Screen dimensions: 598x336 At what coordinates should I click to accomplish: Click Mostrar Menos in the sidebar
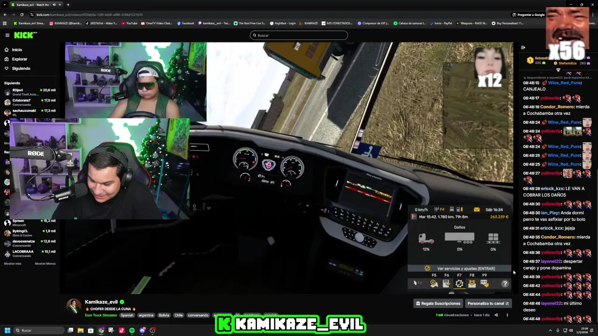coord(45,264)
